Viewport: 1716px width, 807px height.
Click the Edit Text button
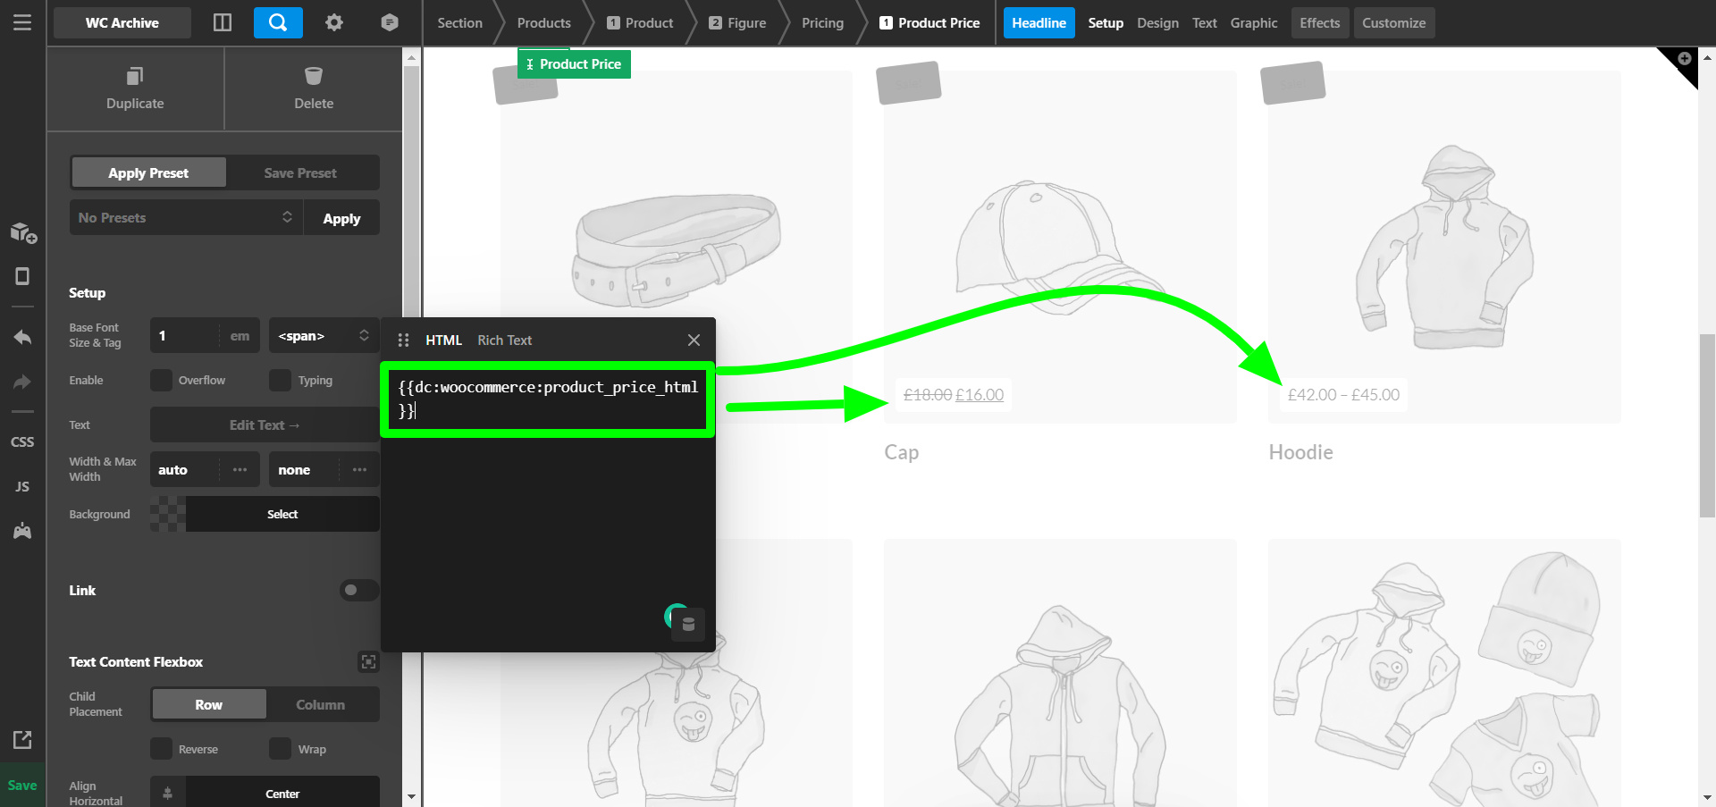(265, 425)
